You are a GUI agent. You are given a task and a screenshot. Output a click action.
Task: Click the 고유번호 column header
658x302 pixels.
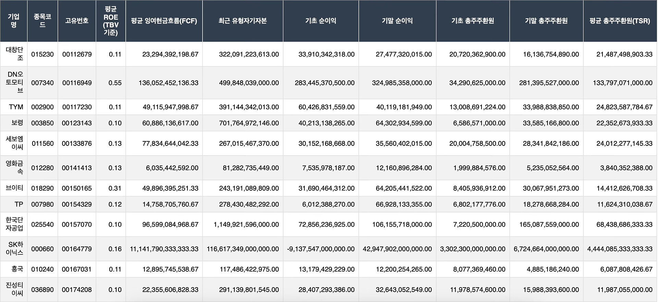pyautogui.click(x=77, y=21)
